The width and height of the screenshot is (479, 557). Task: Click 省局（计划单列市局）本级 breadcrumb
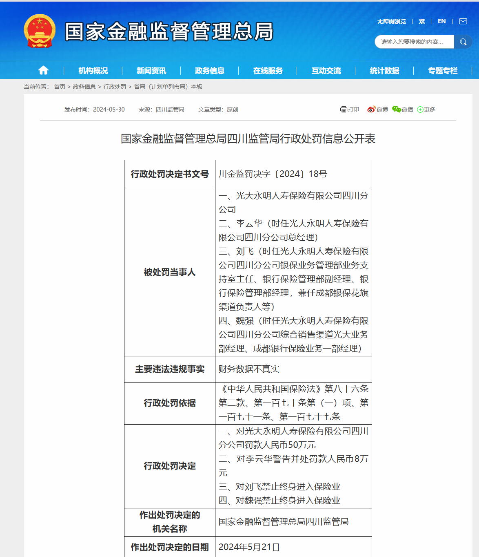pos(168,87)
